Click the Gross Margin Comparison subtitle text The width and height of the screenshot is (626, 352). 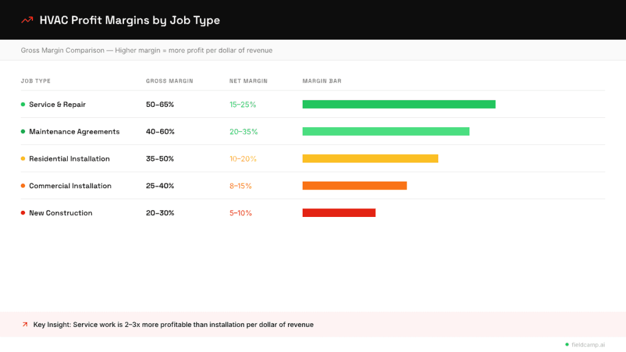[x=147, y=50]
